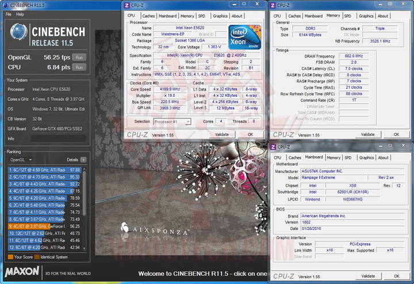Click the ranking Details arrow button
The image size is (414, 284).
coord(83,160)
